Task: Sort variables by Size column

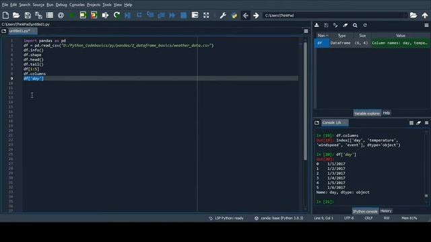Action: point(362,36)
